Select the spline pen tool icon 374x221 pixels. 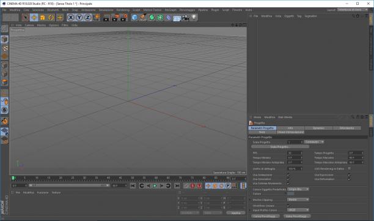(143, 17)
